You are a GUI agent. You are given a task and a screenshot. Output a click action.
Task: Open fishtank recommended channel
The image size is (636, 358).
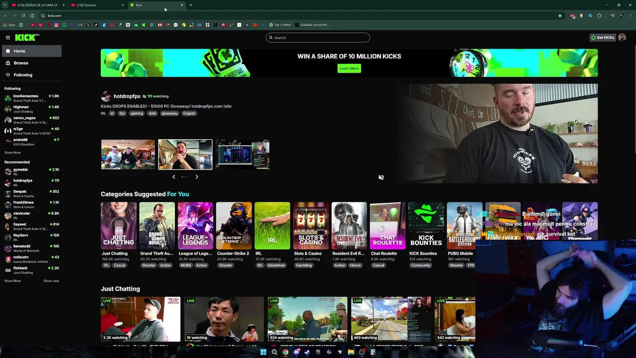tap(31, 270)
